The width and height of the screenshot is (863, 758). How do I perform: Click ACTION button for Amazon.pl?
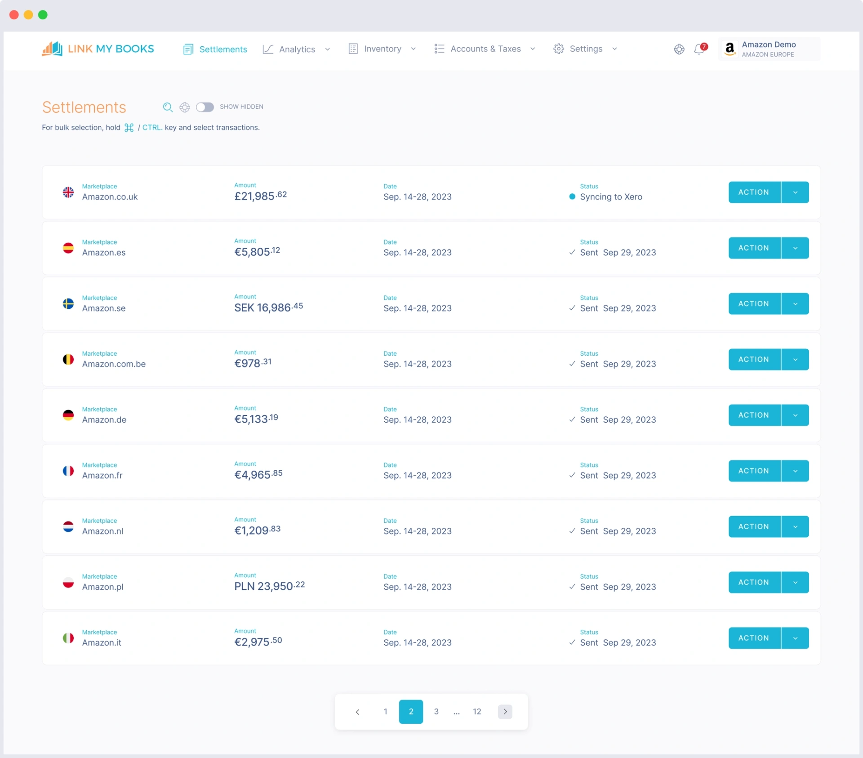[x=754, y=583]
